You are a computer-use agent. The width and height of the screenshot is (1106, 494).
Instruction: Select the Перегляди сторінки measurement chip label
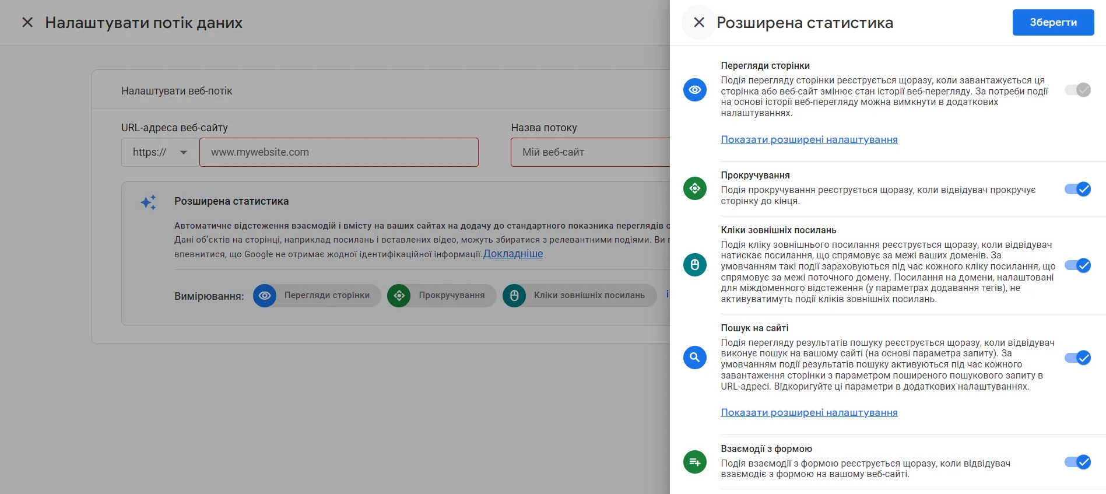(327, 295)
